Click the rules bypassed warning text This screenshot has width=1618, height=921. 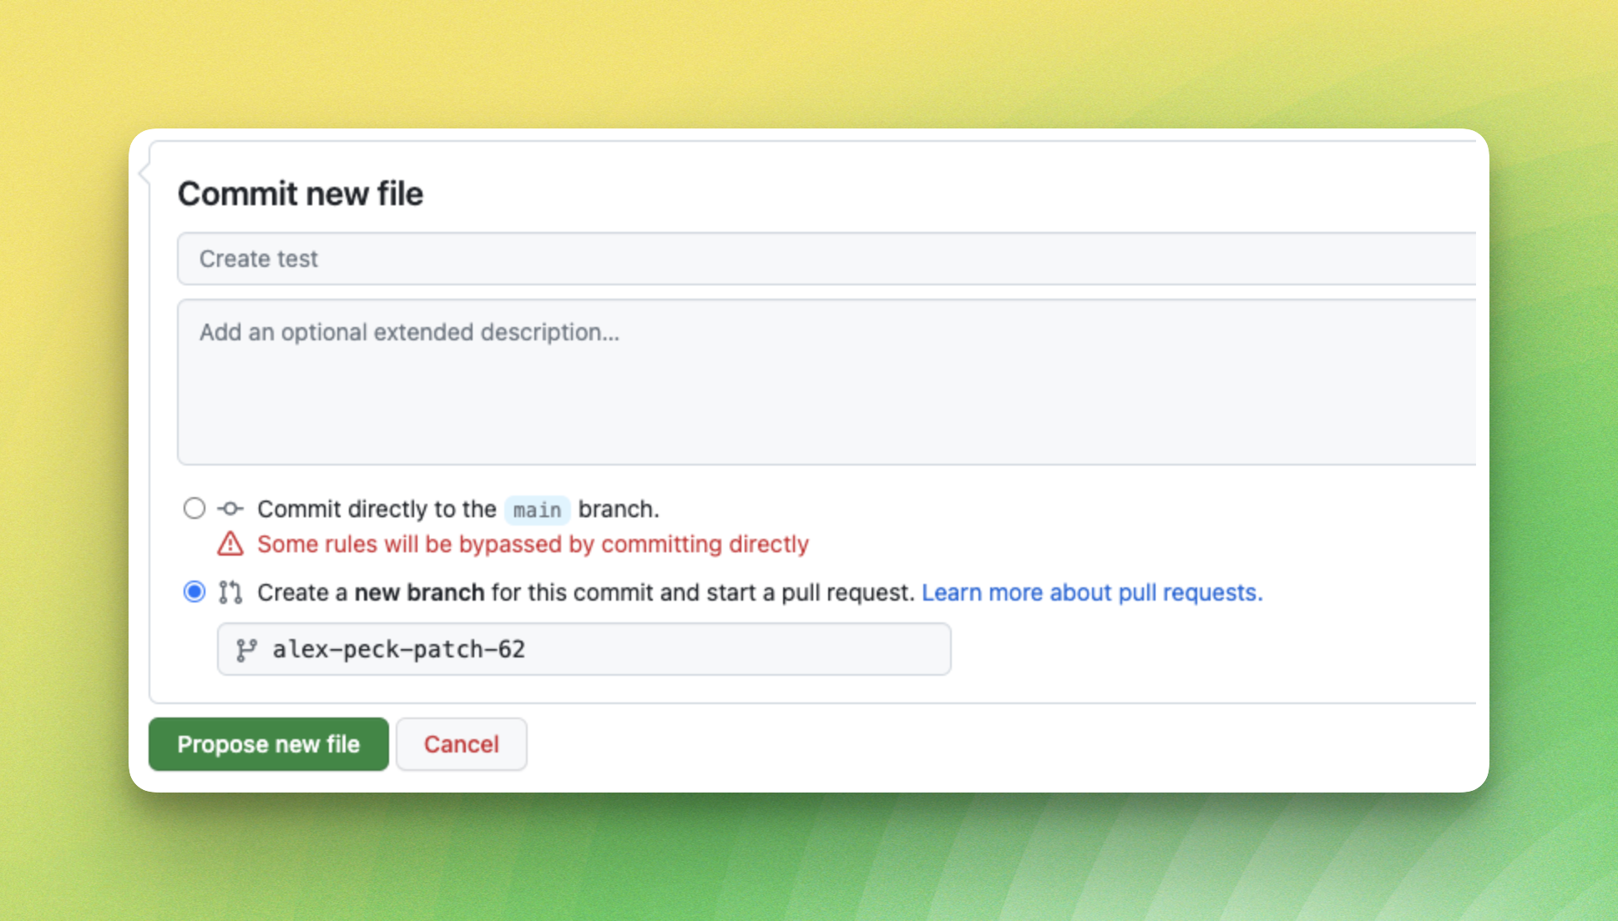533,544
